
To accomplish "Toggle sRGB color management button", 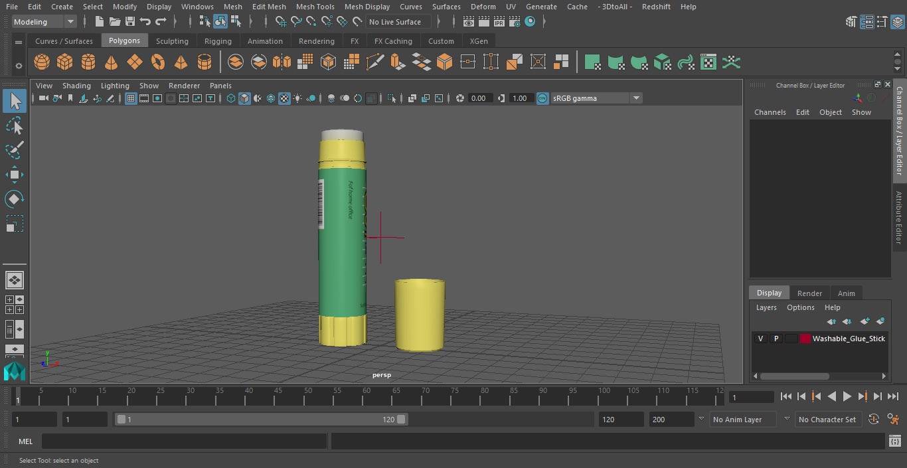I will pyautogui.click(x=542, y=98).
